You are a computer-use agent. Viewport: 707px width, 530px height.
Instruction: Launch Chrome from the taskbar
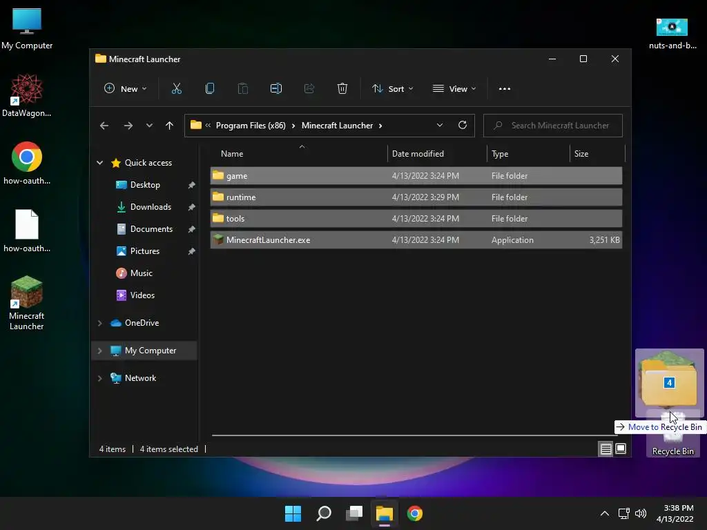point(415,513)
